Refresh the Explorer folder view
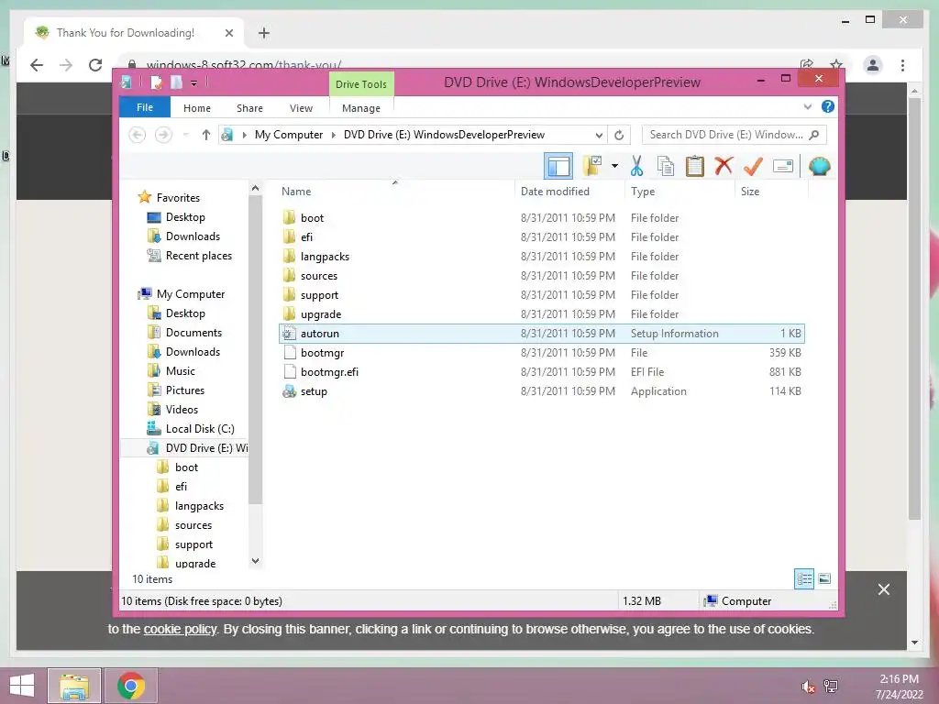Screen dimensions: 939x704 619,136
